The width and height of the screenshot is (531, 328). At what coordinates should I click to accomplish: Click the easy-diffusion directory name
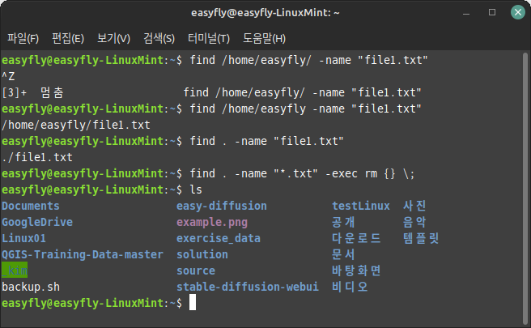tap(222, 206)
